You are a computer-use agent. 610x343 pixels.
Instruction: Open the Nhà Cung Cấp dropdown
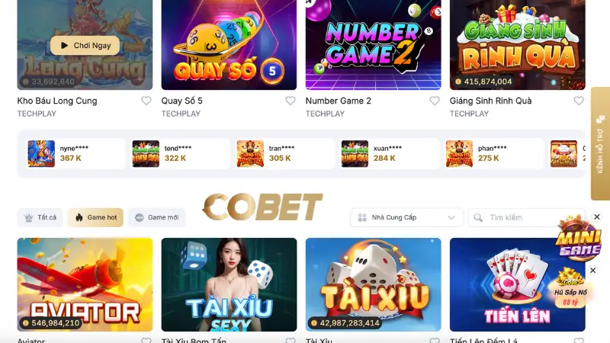[x=406, y=217]
